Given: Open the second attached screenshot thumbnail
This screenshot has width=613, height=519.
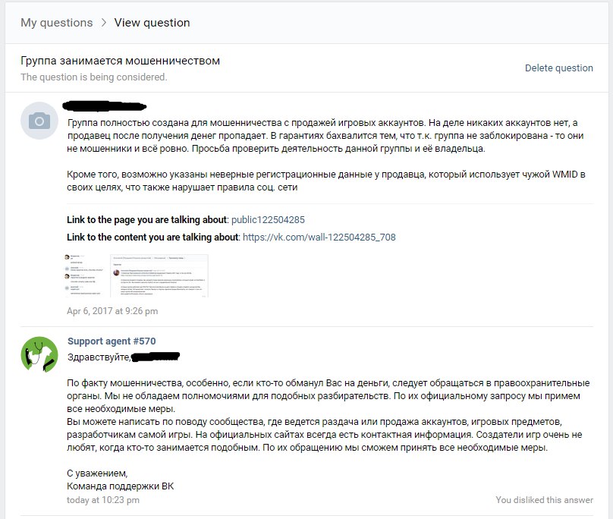Looking at the screenshot, I should pyautogui.click(x=159, y=275).
